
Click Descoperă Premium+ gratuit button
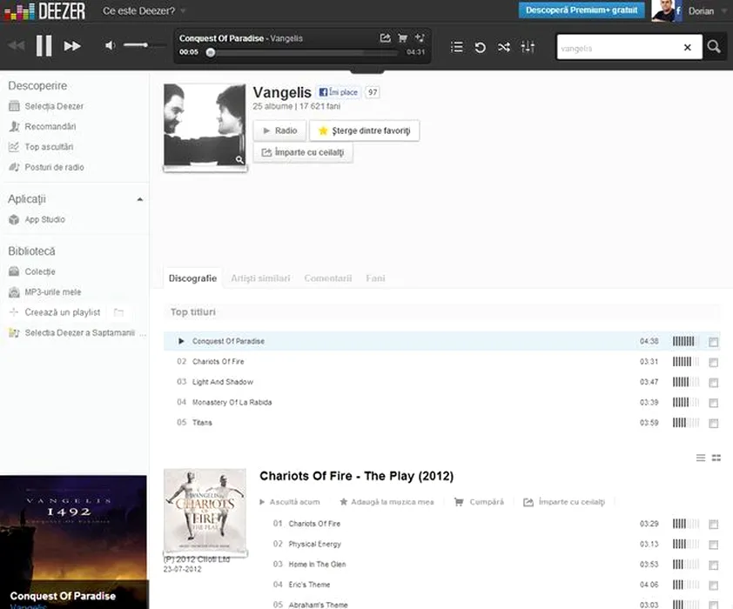click(581, 10)
